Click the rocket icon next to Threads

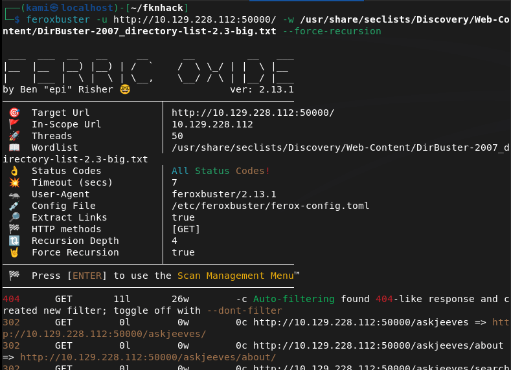click(x=14, y=136)
